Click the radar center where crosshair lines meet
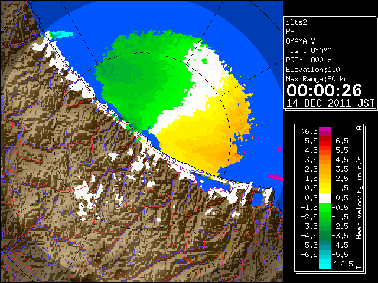 [142, 141]
